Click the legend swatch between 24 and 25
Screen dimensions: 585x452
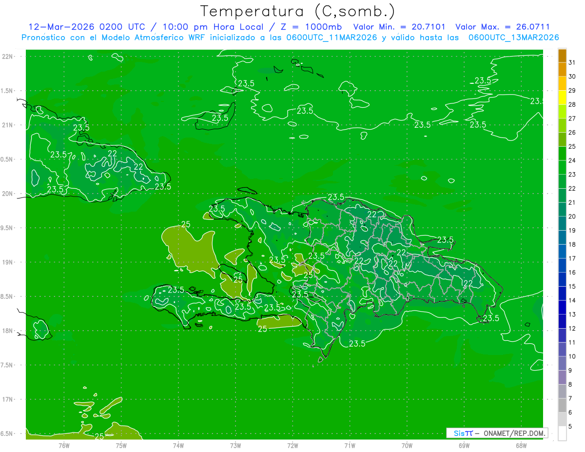(x=562, y=153)
